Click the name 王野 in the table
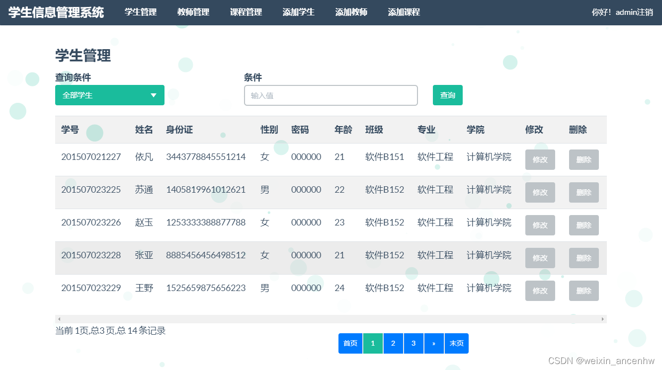The width and height of the screenshot is (662, 370). tap(144, 288)
